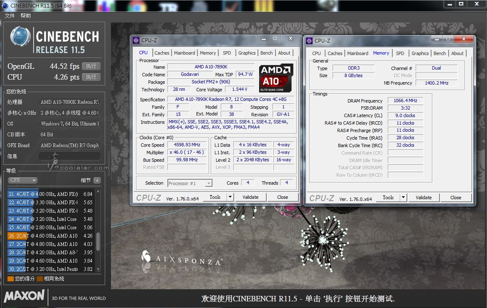The image size is (487, 308).
Task: Open the CPU ranking type dropdown
Action: (23, 180)
